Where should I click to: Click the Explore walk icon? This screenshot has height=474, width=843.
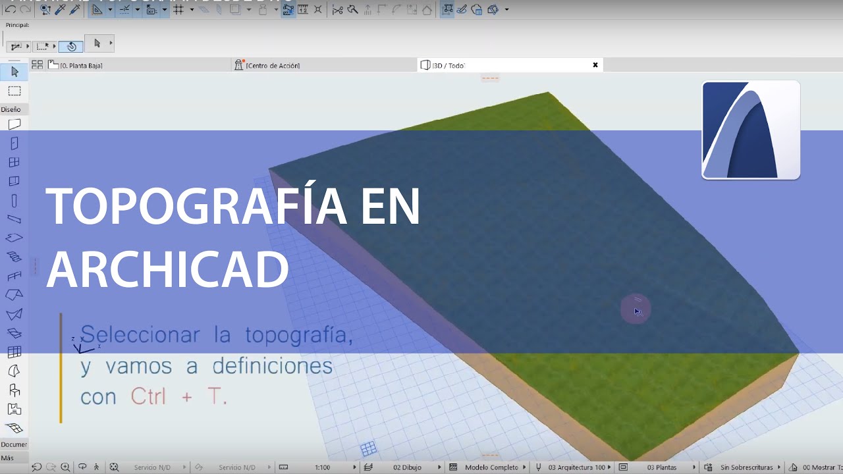click(x=97, y=467)
